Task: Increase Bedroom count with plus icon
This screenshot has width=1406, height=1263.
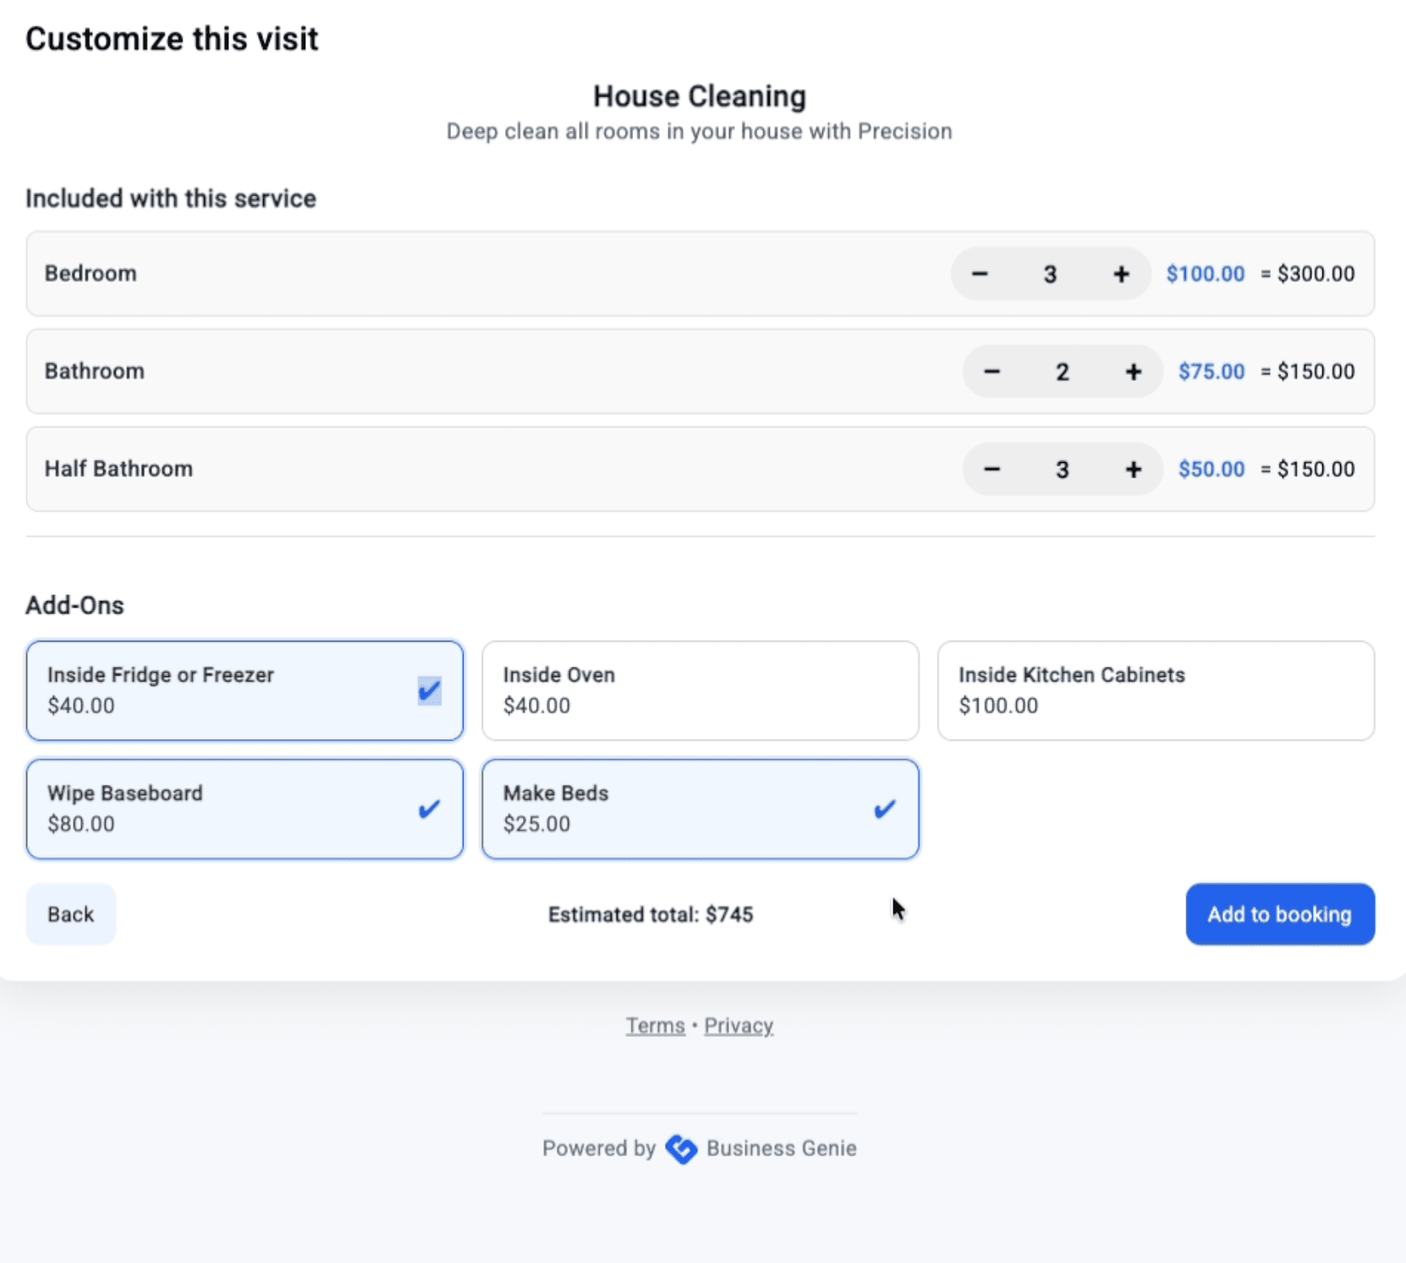Action: (1120, 273)
